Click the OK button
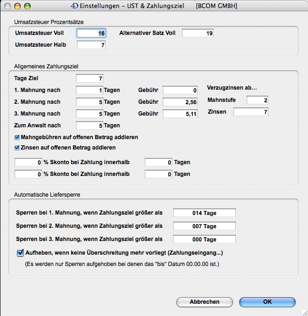 point(267,302)
